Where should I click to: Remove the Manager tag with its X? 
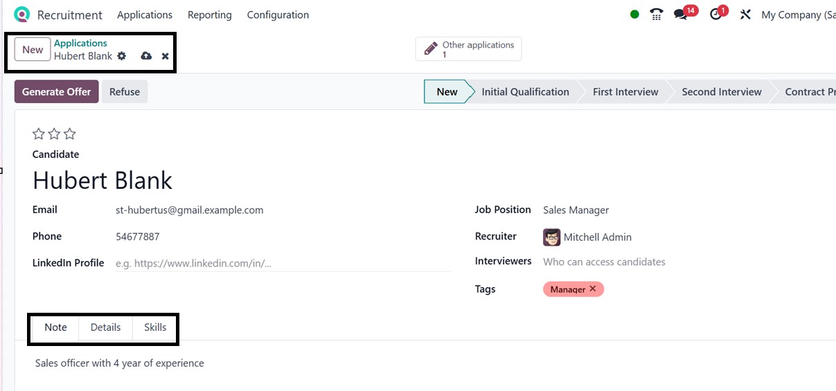(x=593, y=289)
